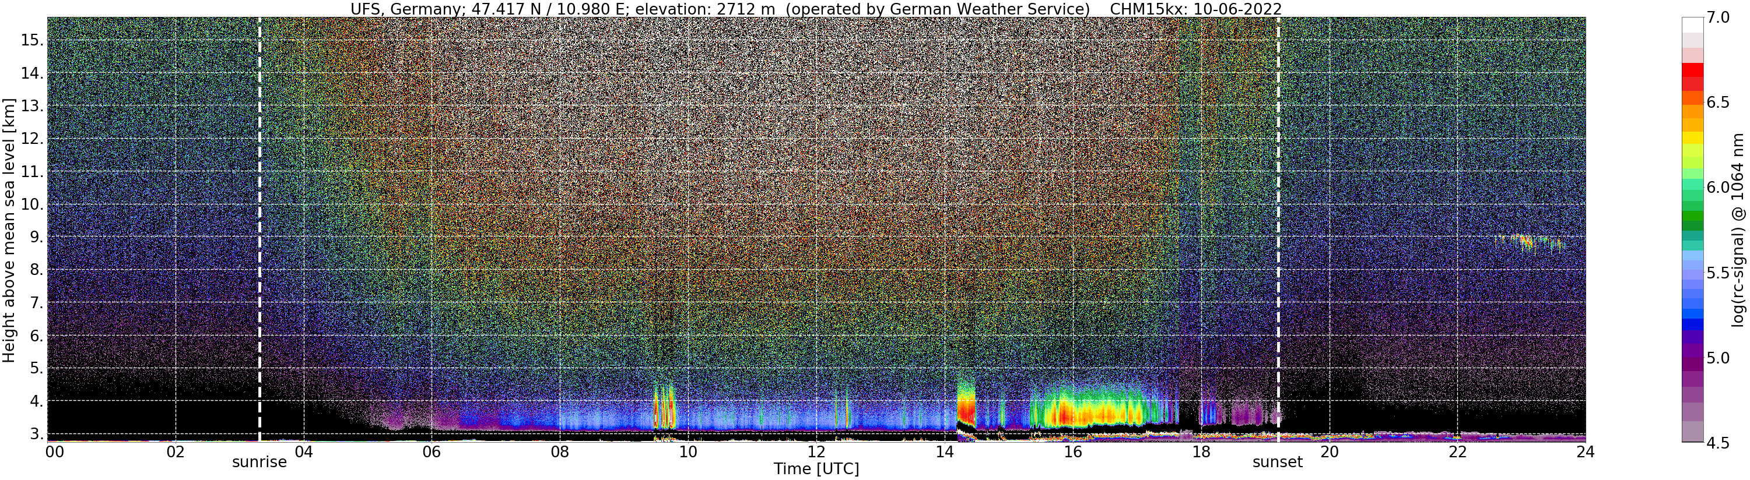Screen dimensions: 1750x480
Task: Click the '04' time tick label
Action: [304, 452]
